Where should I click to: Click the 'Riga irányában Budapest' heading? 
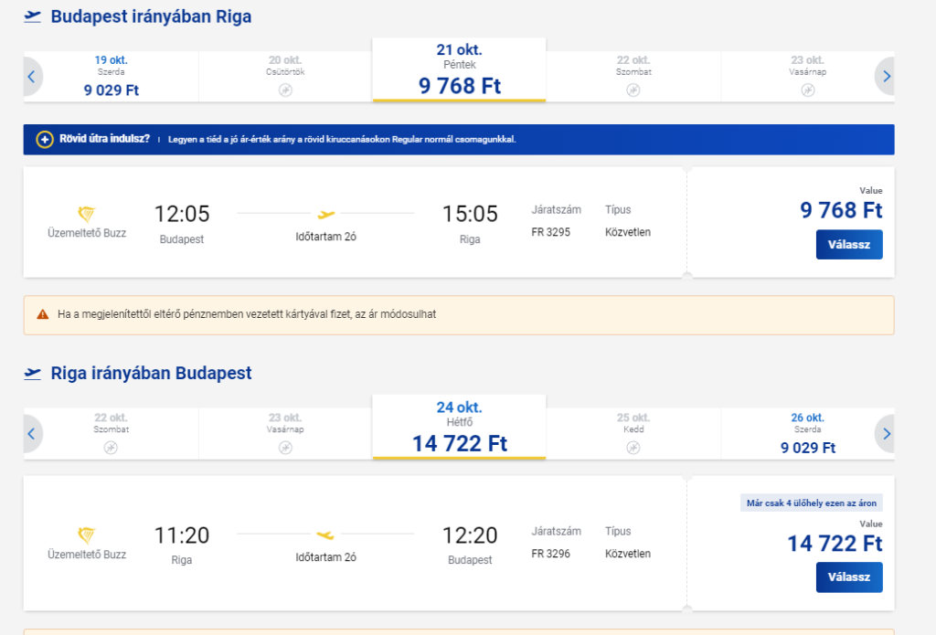click(x=151, y=374)
